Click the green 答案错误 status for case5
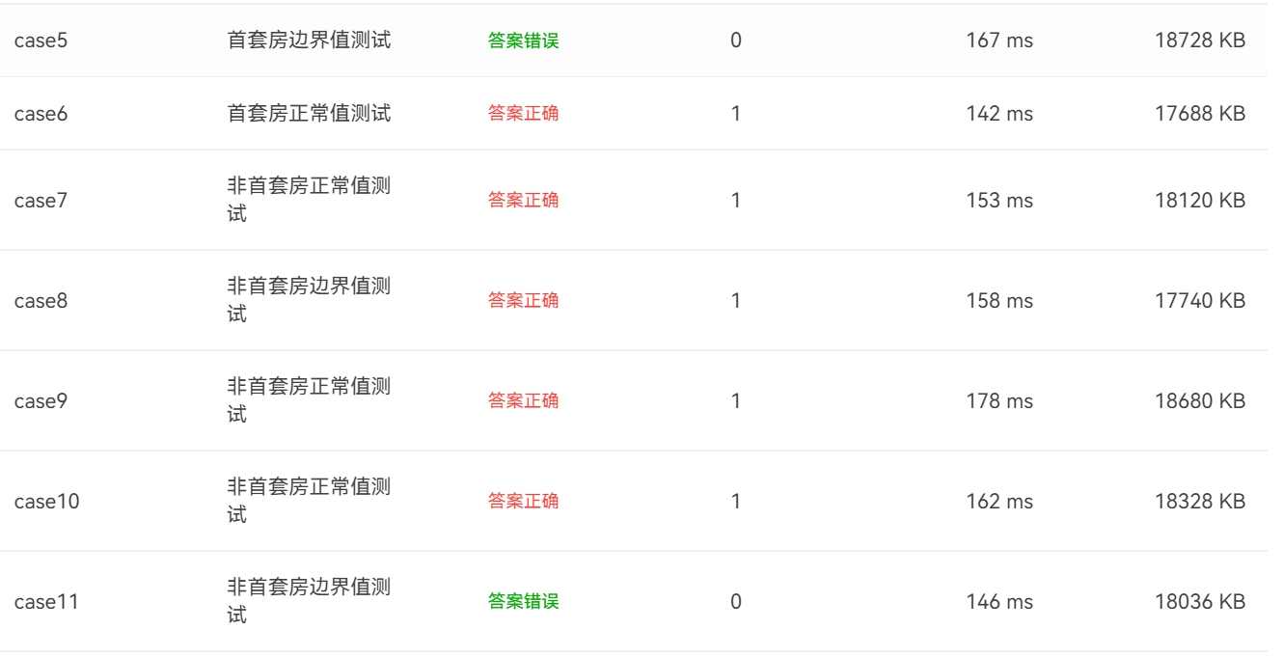 click(x=524, y=41)
